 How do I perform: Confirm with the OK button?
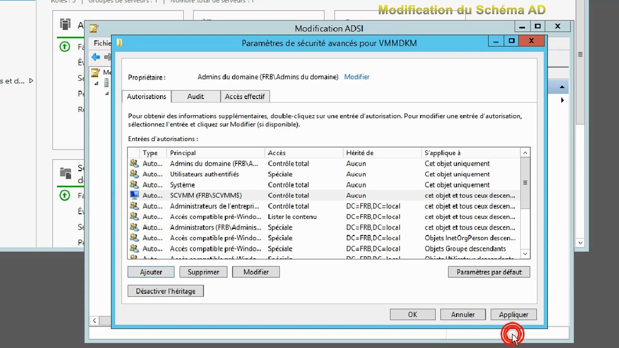coord(413,315)
